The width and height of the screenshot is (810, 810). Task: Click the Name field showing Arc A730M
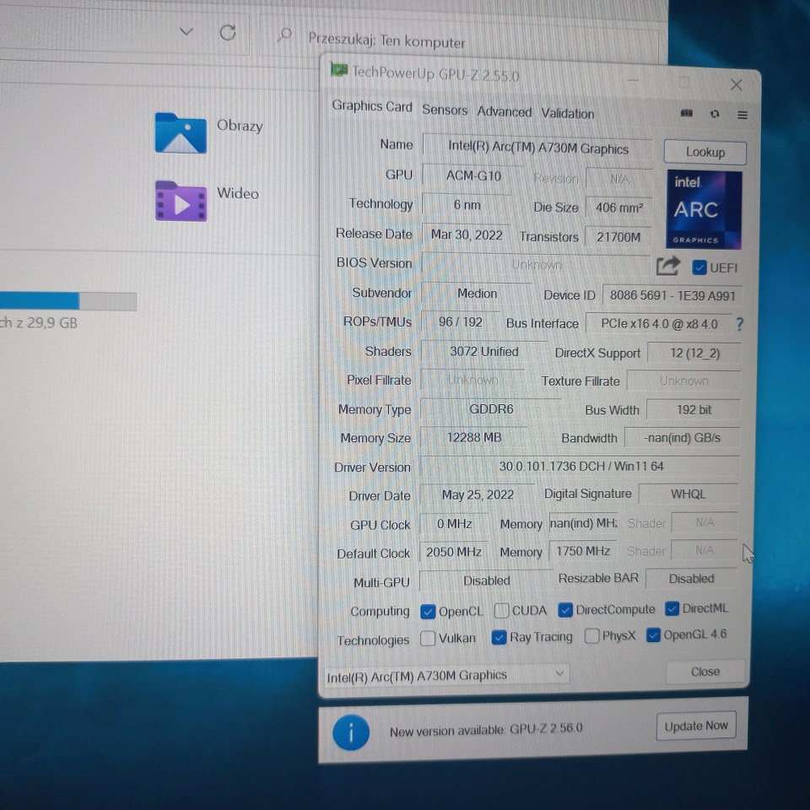coord(537,148)
